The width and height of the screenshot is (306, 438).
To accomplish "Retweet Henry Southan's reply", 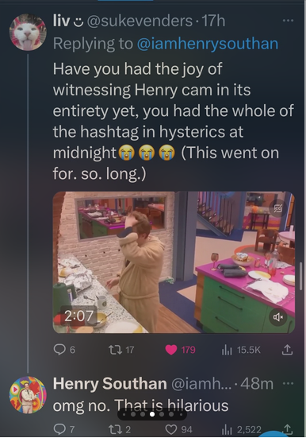I will point(120,428).
